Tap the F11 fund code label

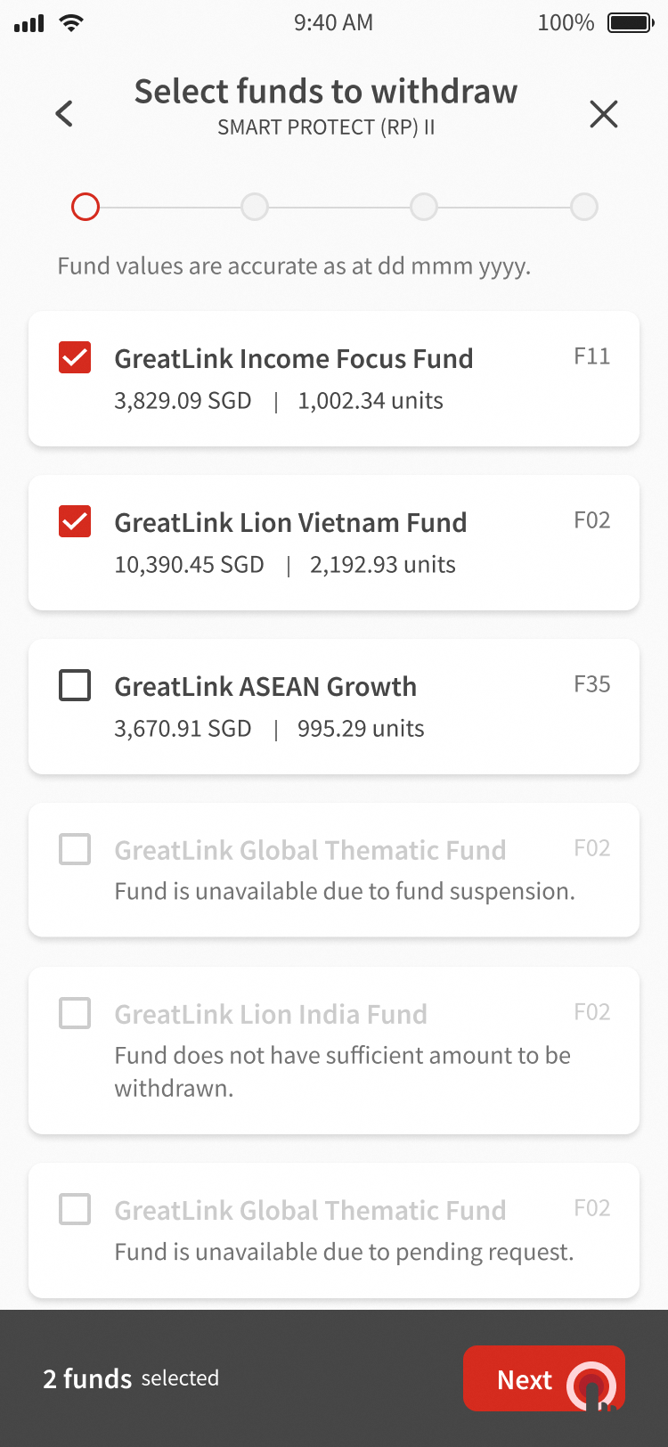pos(591,356)
